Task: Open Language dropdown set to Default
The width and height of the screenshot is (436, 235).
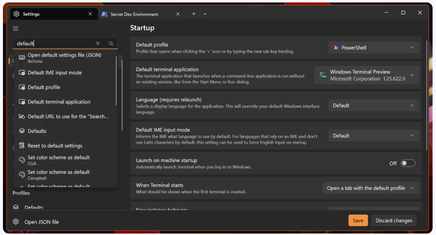Action: [374, 106]
